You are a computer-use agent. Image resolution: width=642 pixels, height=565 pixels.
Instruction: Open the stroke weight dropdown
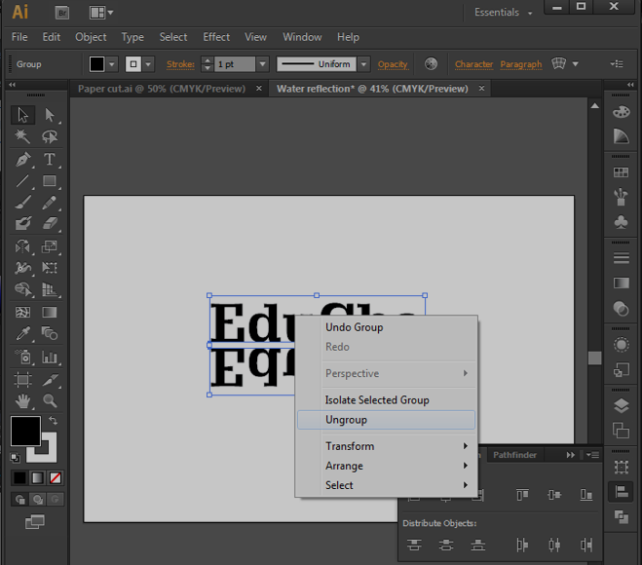point(262,64)
